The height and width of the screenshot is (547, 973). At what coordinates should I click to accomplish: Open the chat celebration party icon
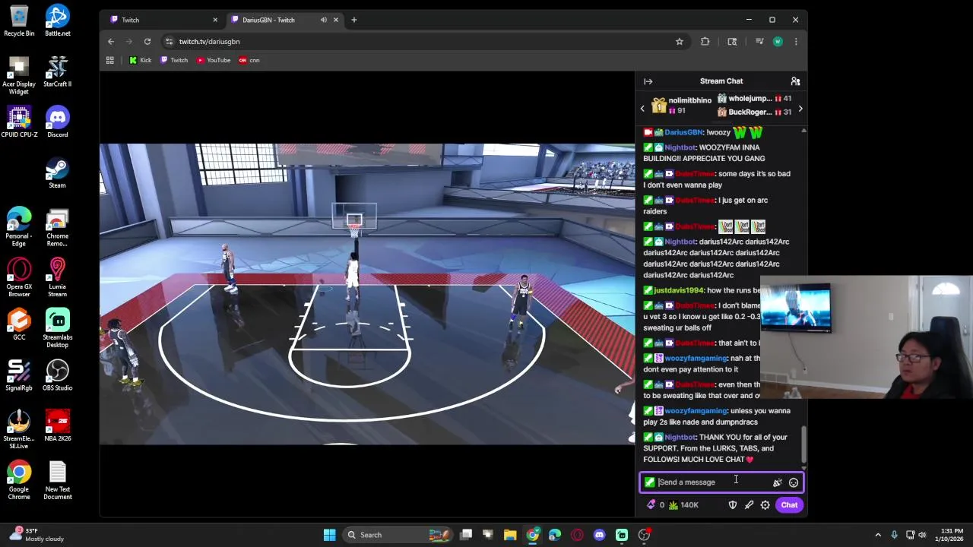coord(777,482)
